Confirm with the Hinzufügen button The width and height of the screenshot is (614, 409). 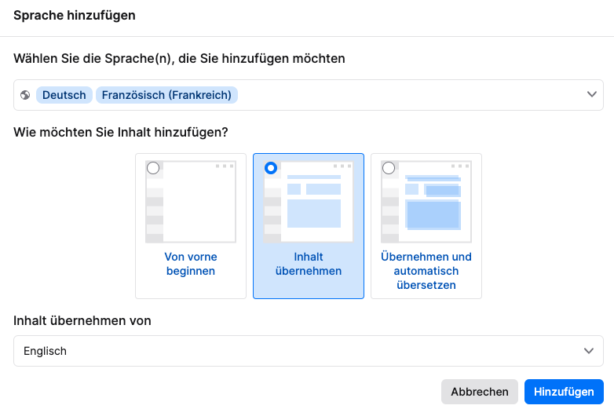point(563,392)
